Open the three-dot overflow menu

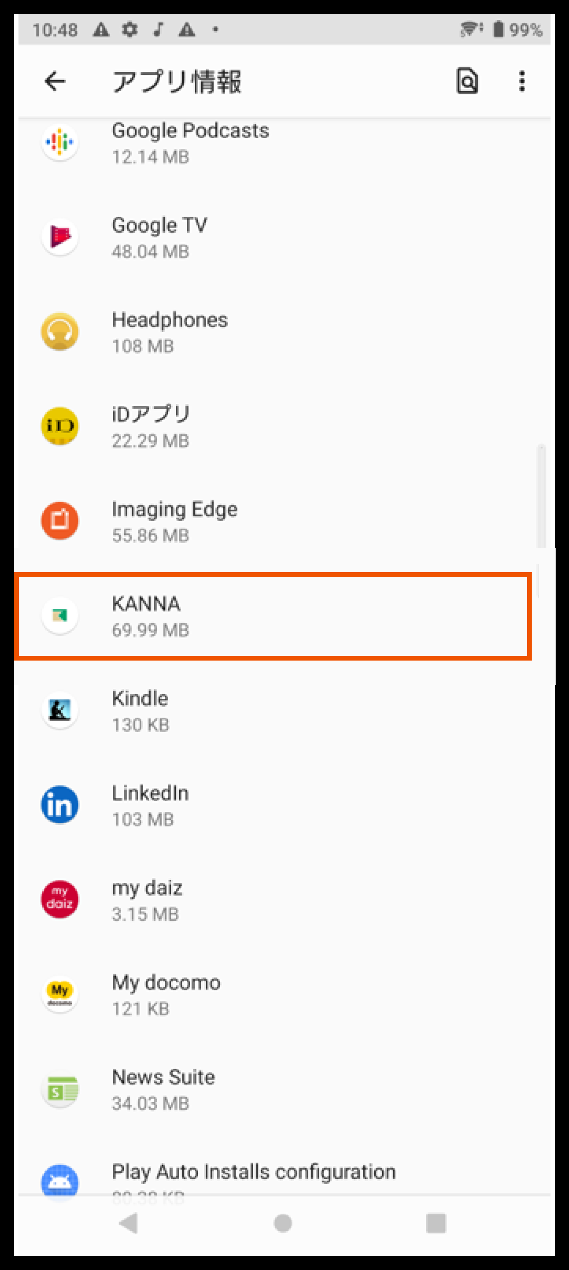(522, 82)
